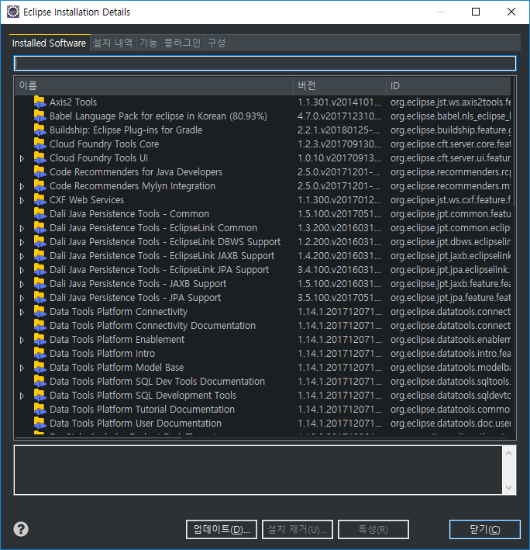Click the Buildship Gradle plug-in feature icon
This screenshot has height=550, width=530.
(x=40, y=130)
